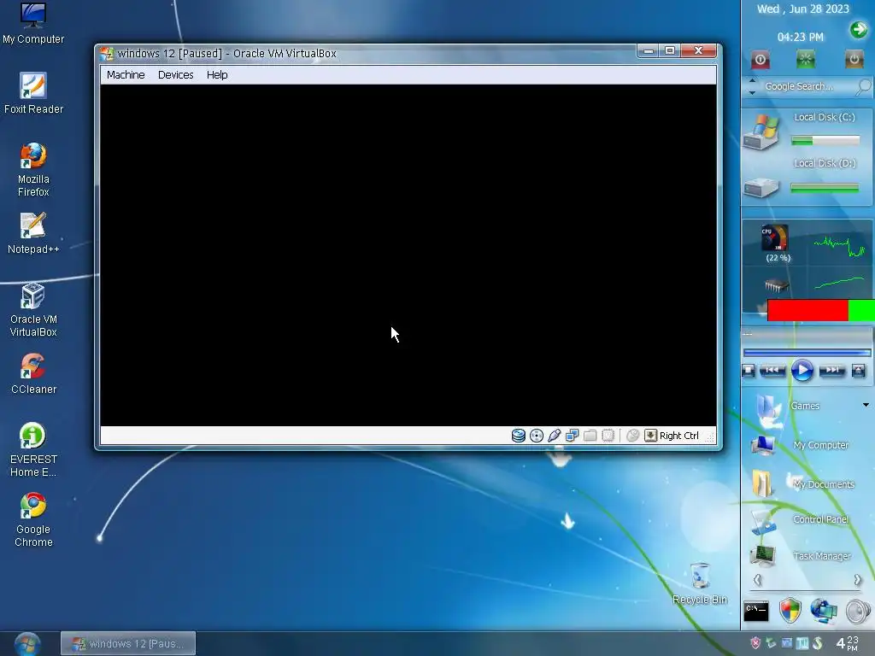Select the CCleaner desktop shortcut
This screenshot has height=656, width=875.
tap(33, 373)
